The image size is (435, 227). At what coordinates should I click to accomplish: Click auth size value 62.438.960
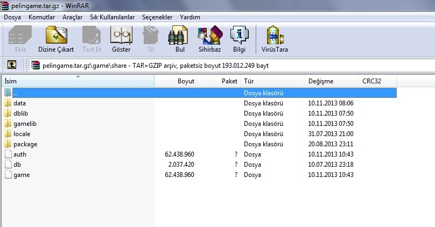click(x=179, y=154)
